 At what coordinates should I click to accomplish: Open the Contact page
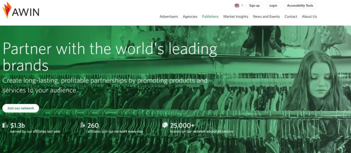(x=291, y=16)
